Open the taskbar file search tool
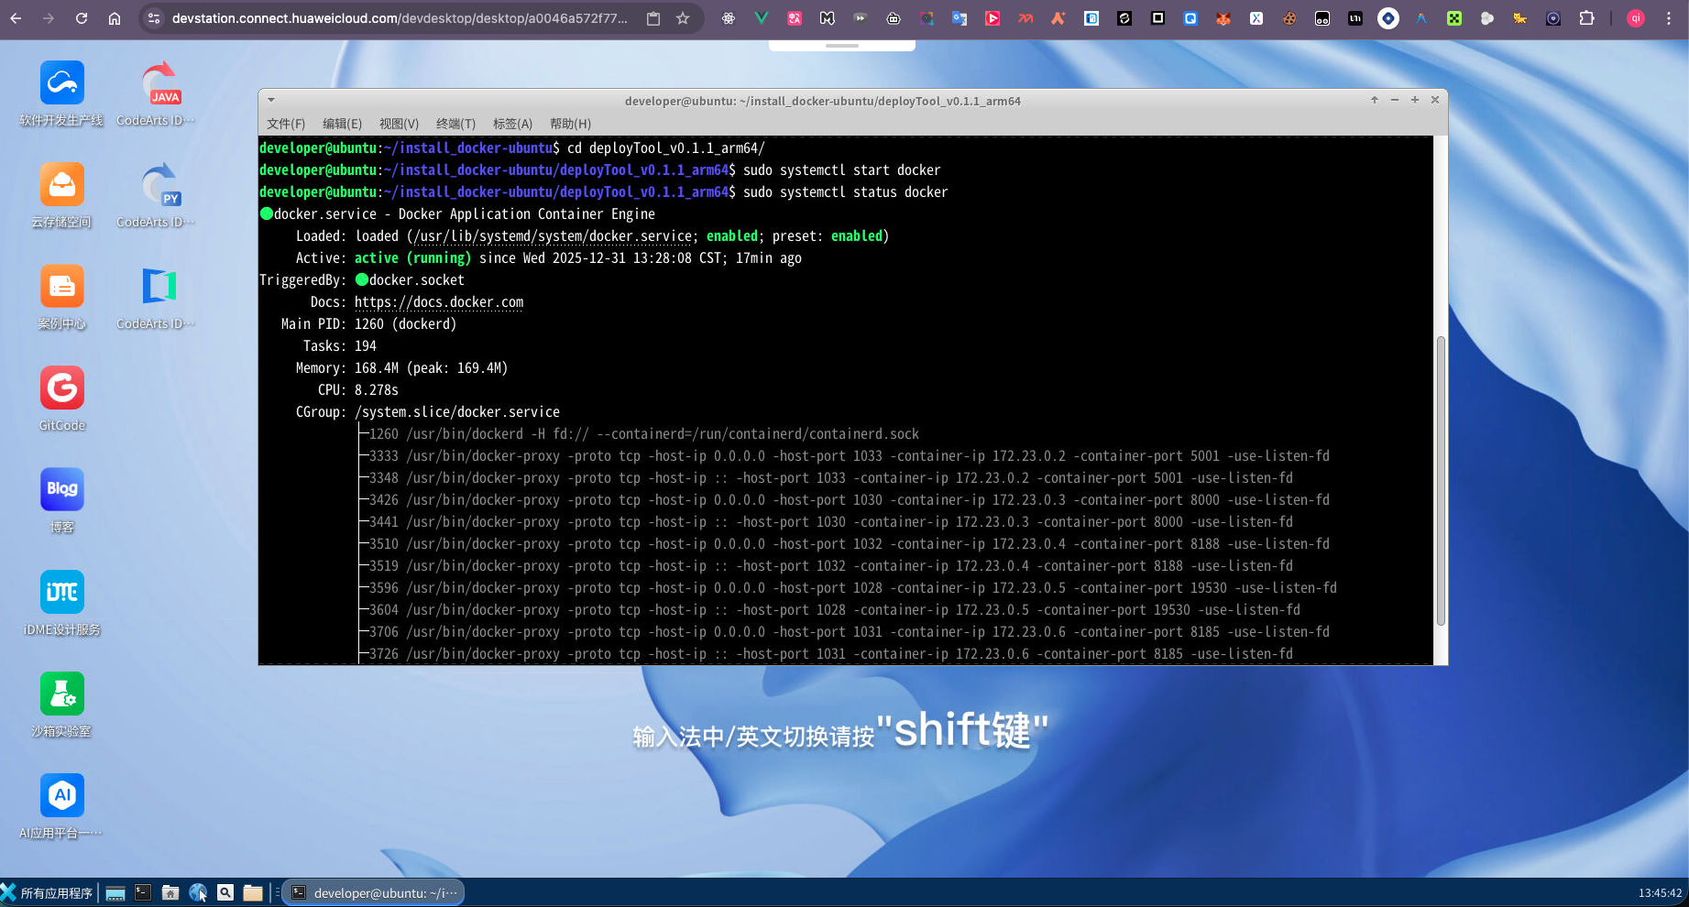The height and width of the screenshot is (907, 1689). coord(225,891)
